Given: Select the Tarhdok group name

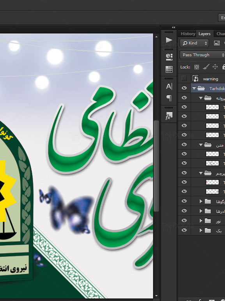Looking at the screenshot, I should pos(217,88).
